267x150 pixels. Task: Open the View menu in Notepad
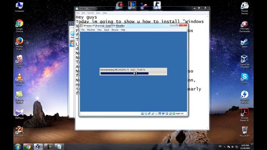pyautogui.click(x=98, y=13)
